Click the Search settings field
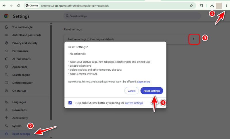This screenshot has width=230, height=139. pyautogui.click(x=132, y=16)
